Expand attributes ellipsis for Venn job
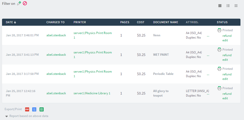Screen dimensions: 244x120 pyautogui.click(x=208, y=36)
